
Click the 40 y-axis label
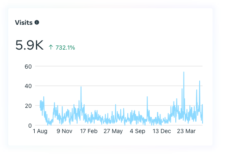(x=28, y=86)
